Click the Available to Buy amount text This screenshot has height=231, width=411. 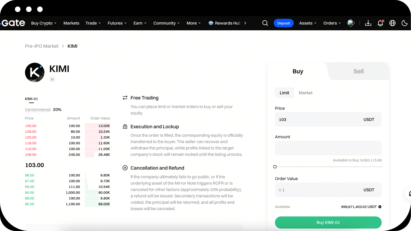tap(357, 160)
